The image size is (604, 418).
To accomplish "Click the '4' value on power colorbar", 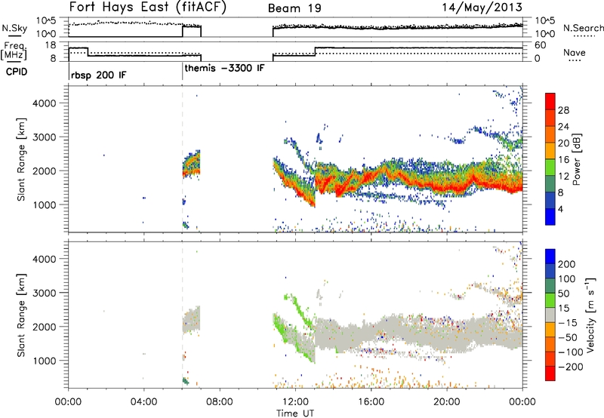I will [x=560, y=209].
